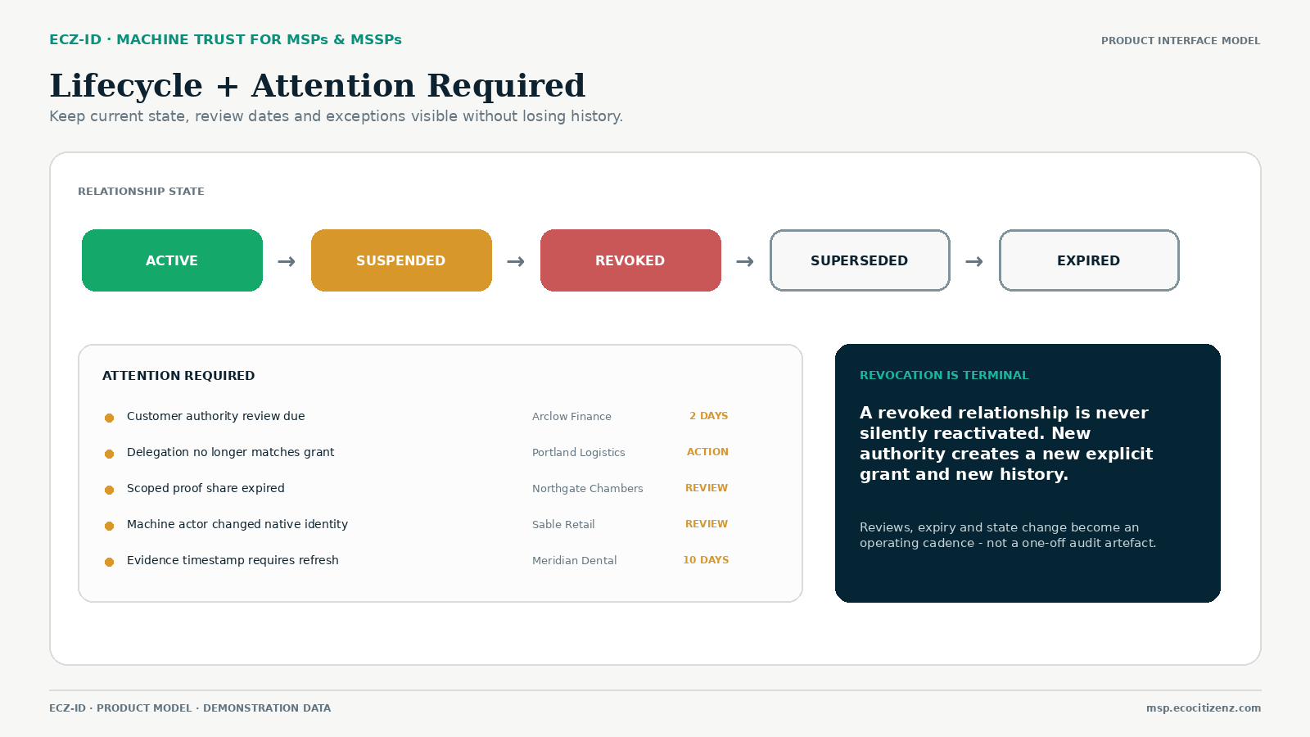This screenshot has height=737, width=1310.
Task: Click the 'Lifecycle + Attention Required' title
Action: pyautogui.click(x=318, y=85)
